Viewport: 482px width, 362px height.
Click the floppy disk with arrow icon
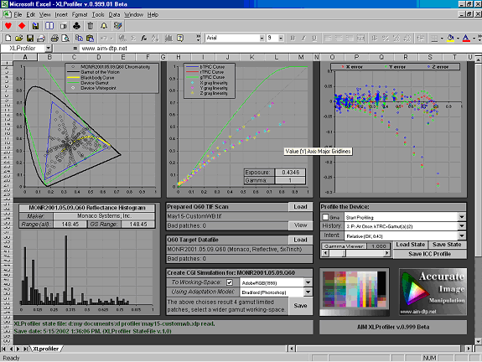(36, 26)
